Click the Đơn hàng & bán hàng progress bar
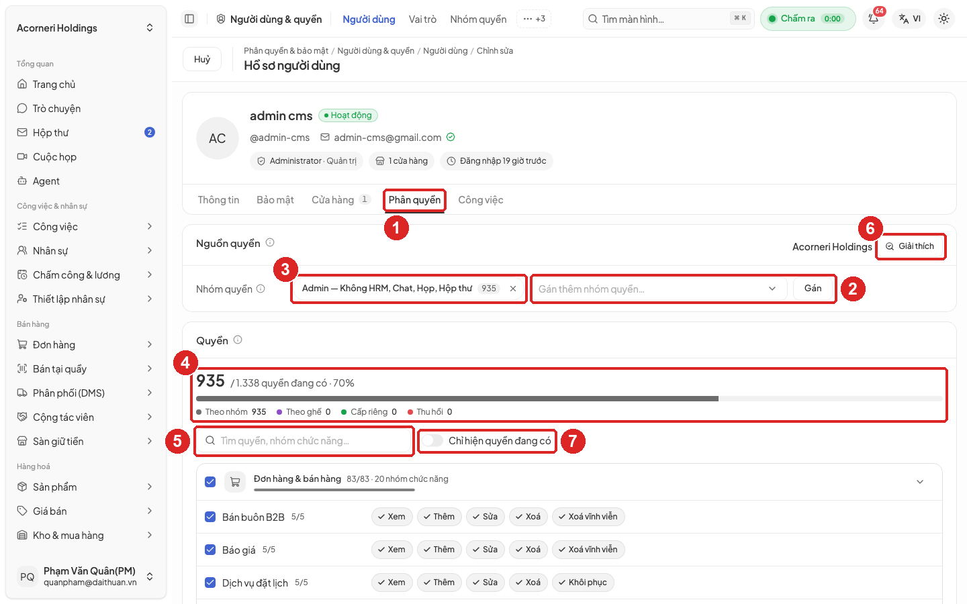This screenshot has width=967, height=604. [334, 490]
